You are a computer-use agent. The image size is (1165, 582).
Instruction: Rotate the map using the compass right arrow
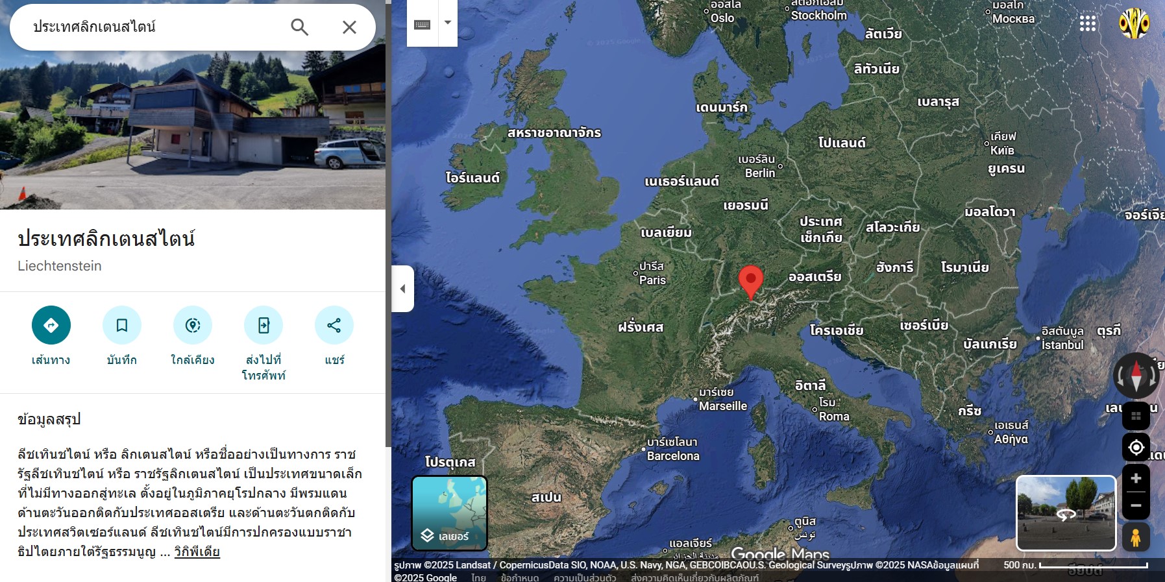pos(1153,376)
